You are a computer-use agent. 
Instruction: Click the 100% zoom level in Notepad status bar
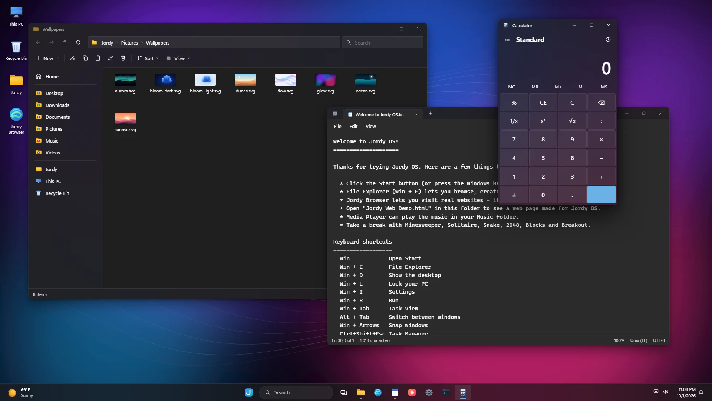point(619,340)
